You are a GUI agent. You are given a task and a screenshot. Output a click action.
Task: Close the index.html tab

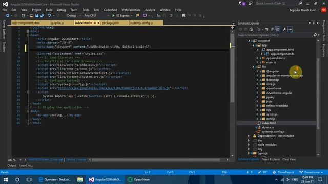point(98,23)
